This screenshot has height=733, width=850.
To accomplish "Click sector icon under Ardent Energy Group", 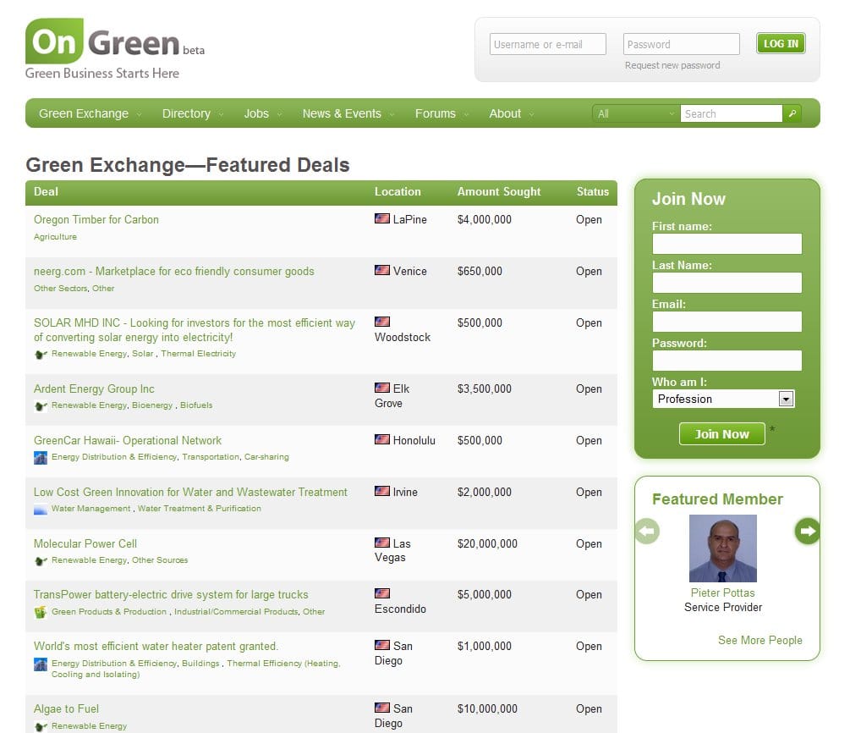I will pos(41,405).
